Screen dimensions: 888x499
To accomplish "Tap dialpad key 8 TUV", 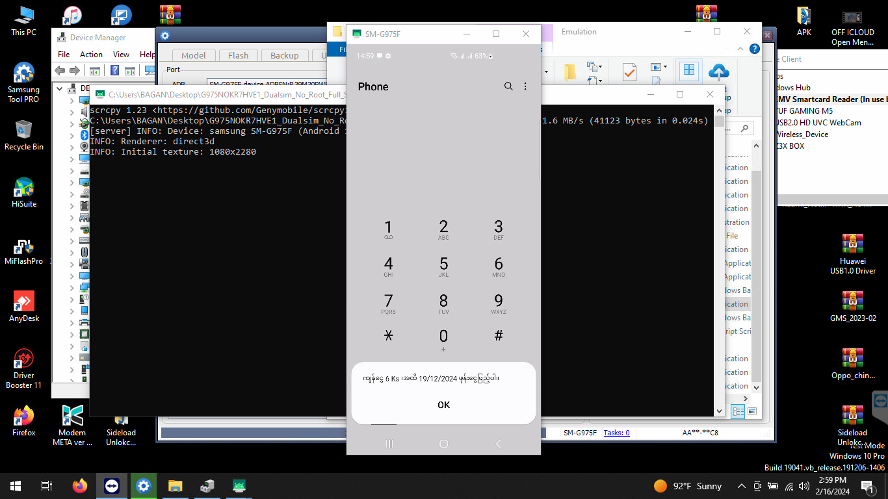I will [443, 304].
